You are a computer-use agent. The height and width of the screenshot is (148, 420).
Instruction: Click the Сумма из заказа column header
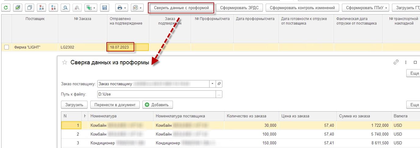pyautogui.click(x=364, y=116)
